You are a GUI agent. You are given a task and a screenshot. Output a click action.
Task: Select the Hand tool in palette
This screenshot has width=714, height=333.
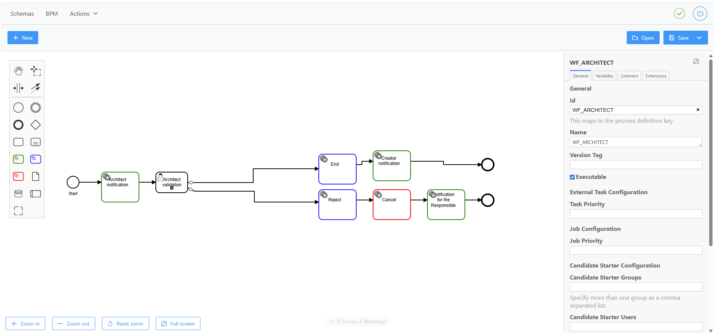18,71
